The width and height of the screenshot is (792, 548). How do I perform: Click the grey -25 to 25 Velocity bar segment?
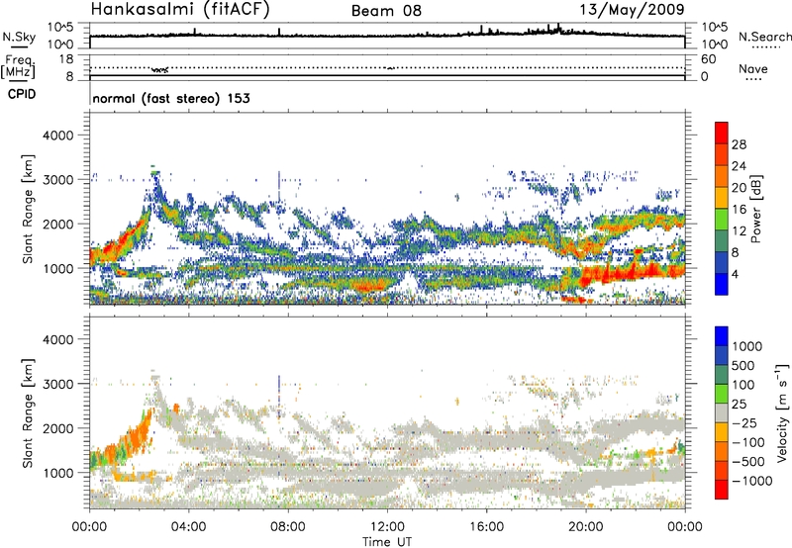pyautogui.click(x=722, y=412)
